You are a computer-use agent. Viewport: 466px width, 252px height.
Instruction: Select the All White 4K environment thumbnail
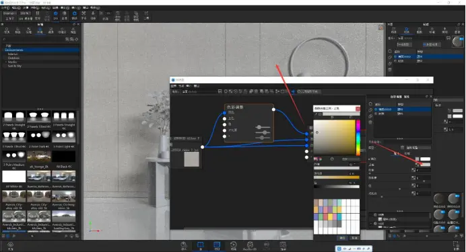(x=14, y=177)
